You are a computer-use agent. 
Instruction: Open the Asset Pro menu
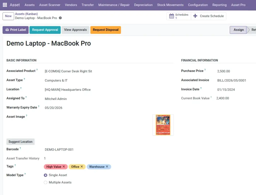tap(238, 5)
